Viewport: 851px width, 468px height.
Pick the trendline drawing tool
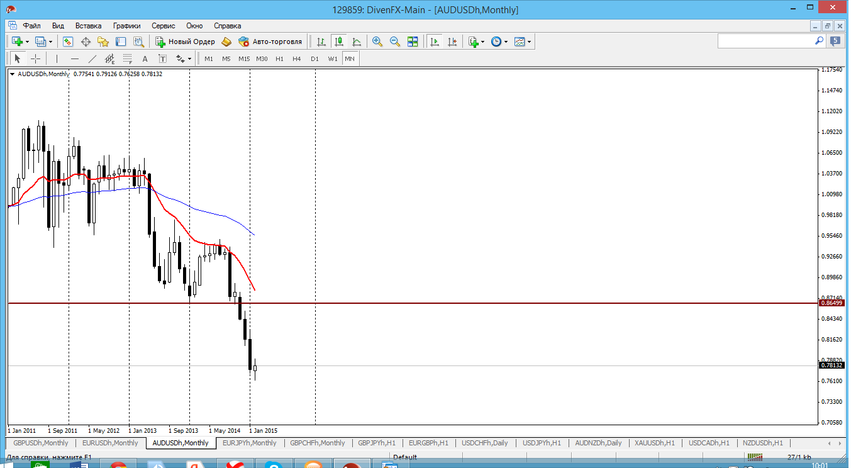[92, 58]
